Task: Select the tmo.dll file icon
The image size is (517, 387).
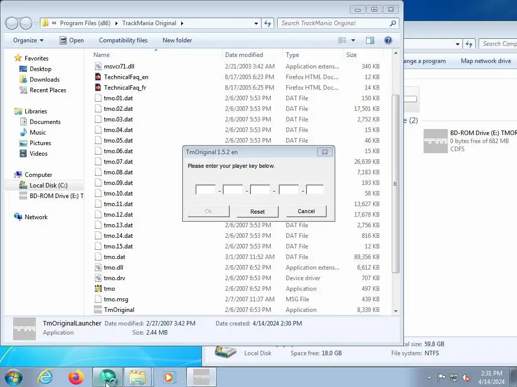Action: pos(98,268)
